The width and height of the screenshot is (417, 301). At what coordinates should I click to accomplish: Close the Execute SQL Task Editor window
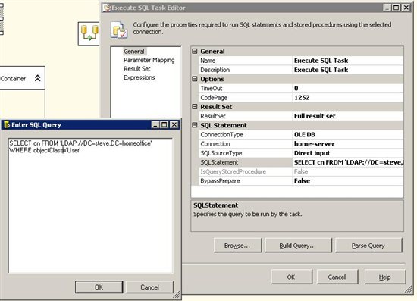coord(406,8)
